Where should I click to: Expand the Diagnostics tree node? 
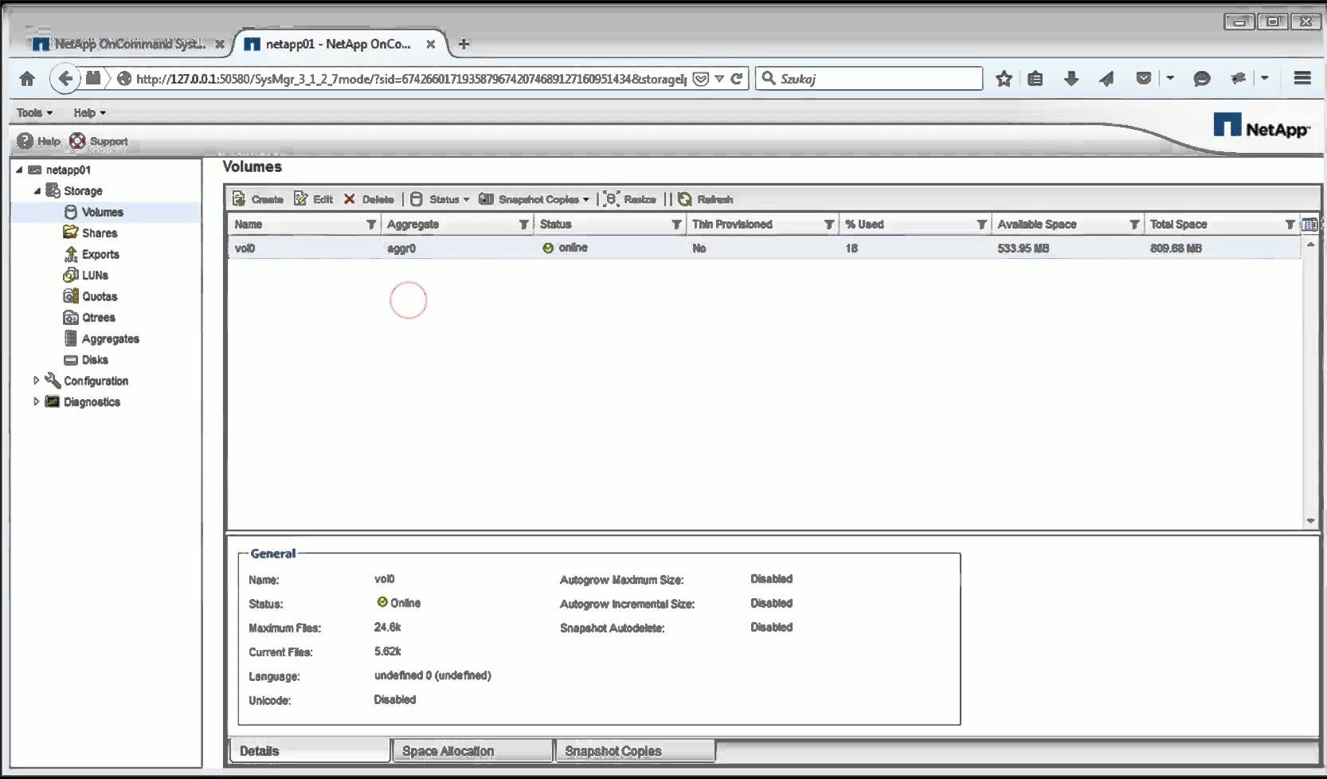click(36, 402)
